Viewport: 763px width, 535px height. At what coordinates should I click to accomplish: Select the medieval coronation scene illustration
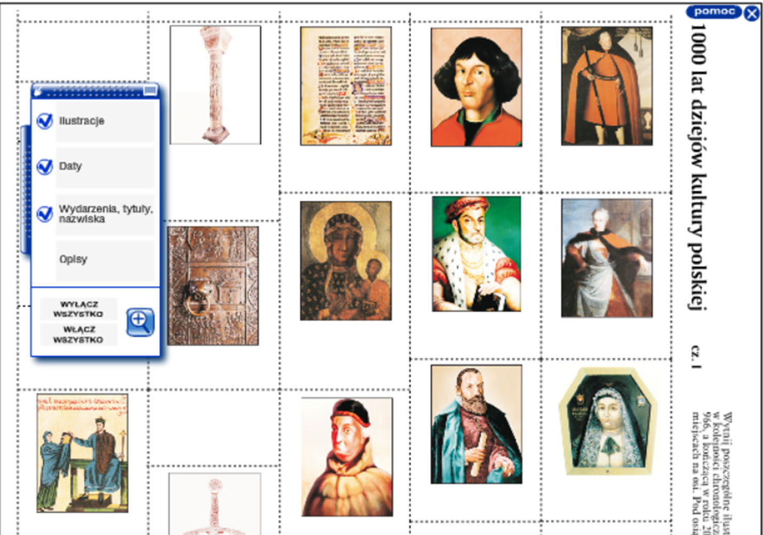82,453
